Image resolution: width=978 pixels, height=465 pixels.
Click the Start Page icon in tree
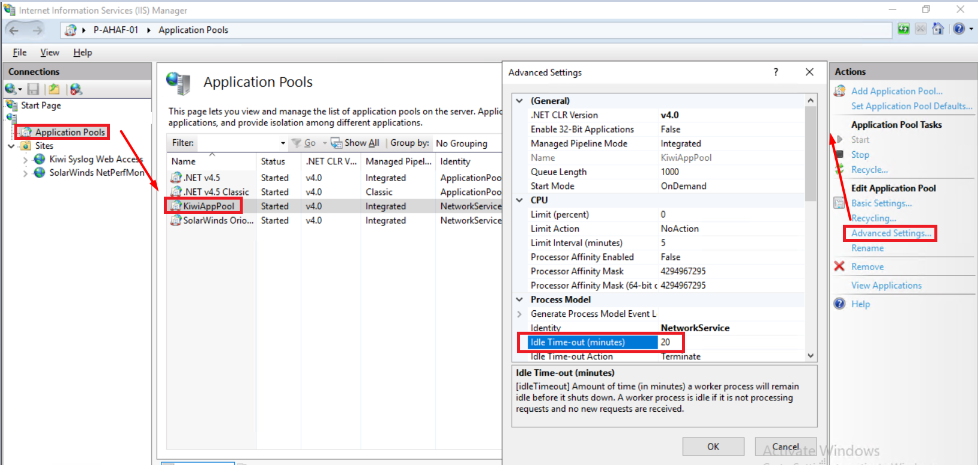coord(12,105)
